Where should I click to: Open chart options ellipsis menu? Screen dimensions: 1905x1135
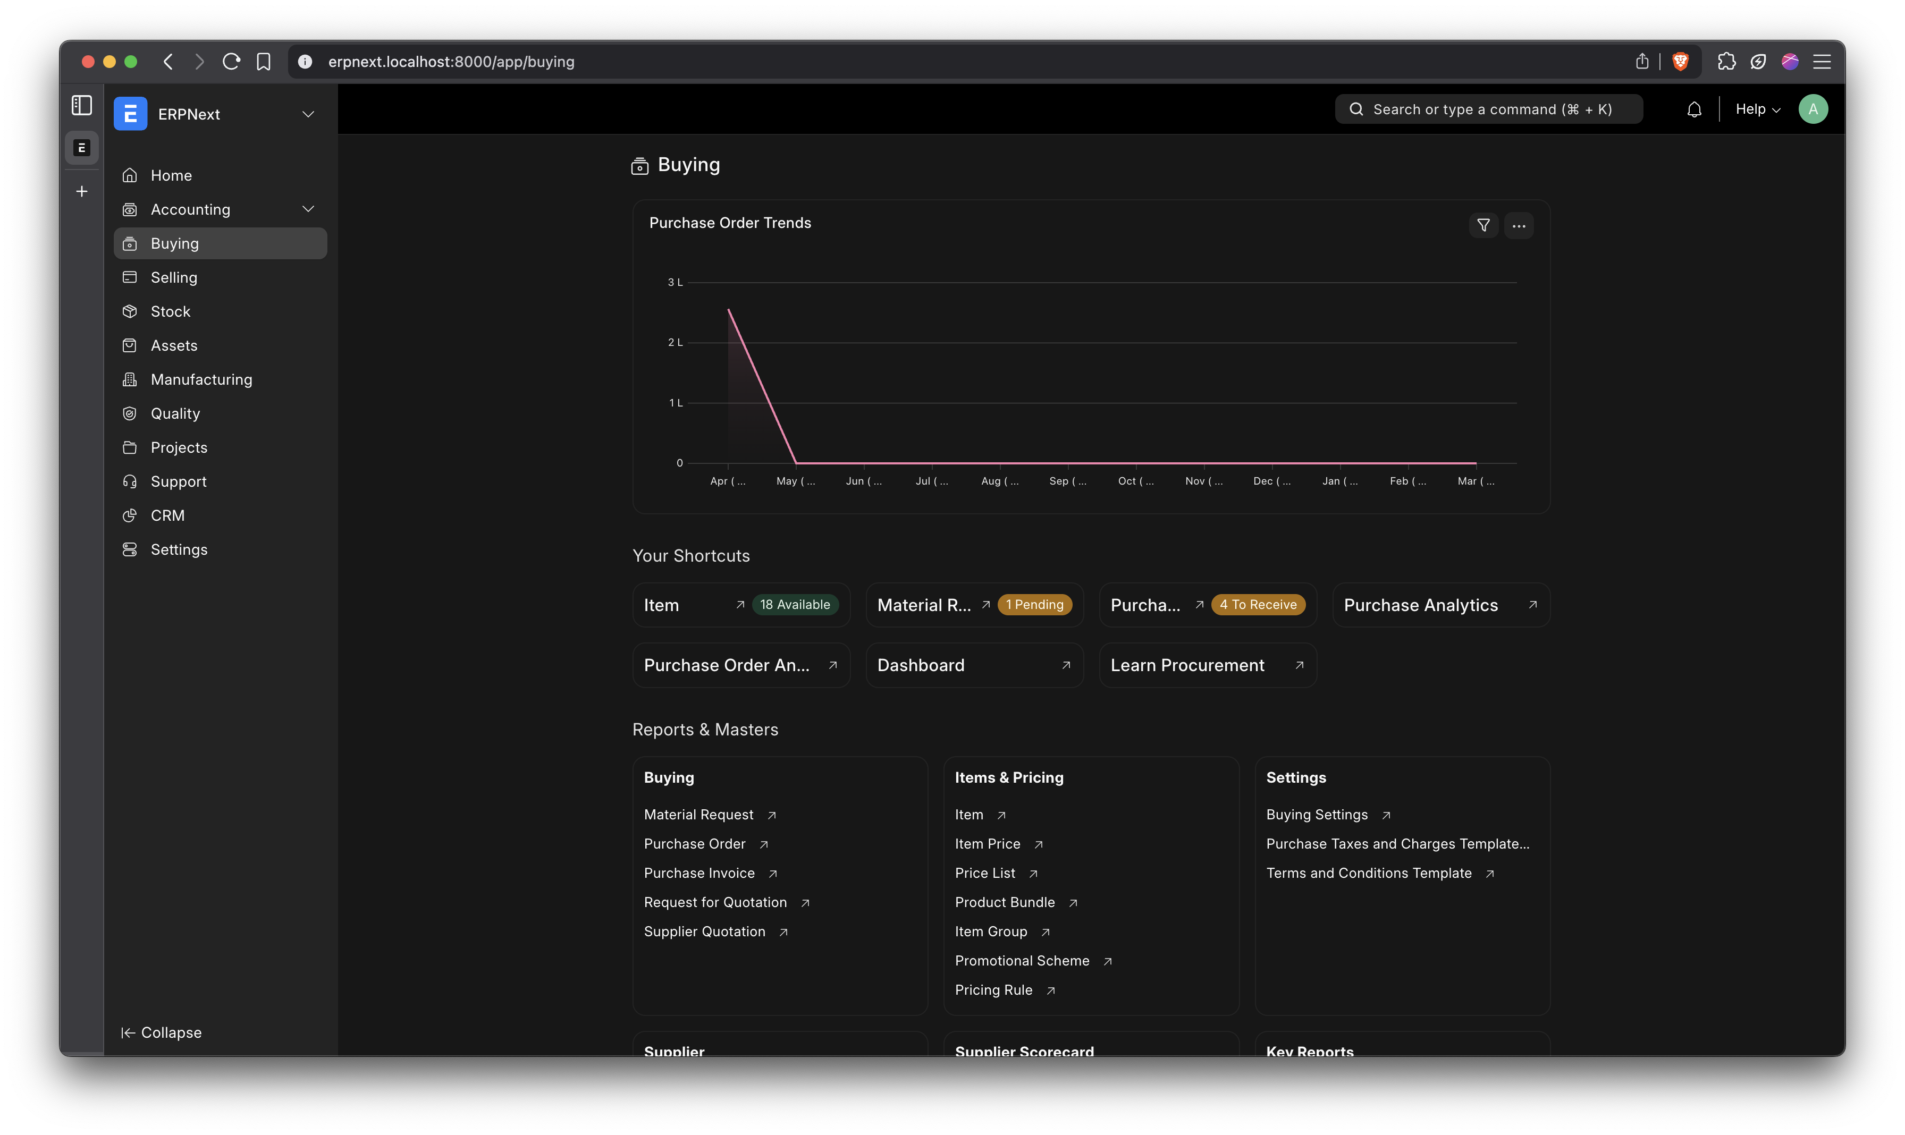1518,226
